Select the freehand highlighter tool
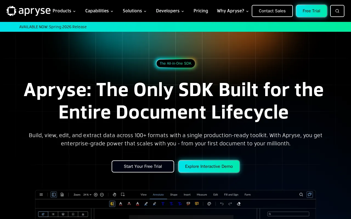 pyautogui.click(x=155, y=204)
